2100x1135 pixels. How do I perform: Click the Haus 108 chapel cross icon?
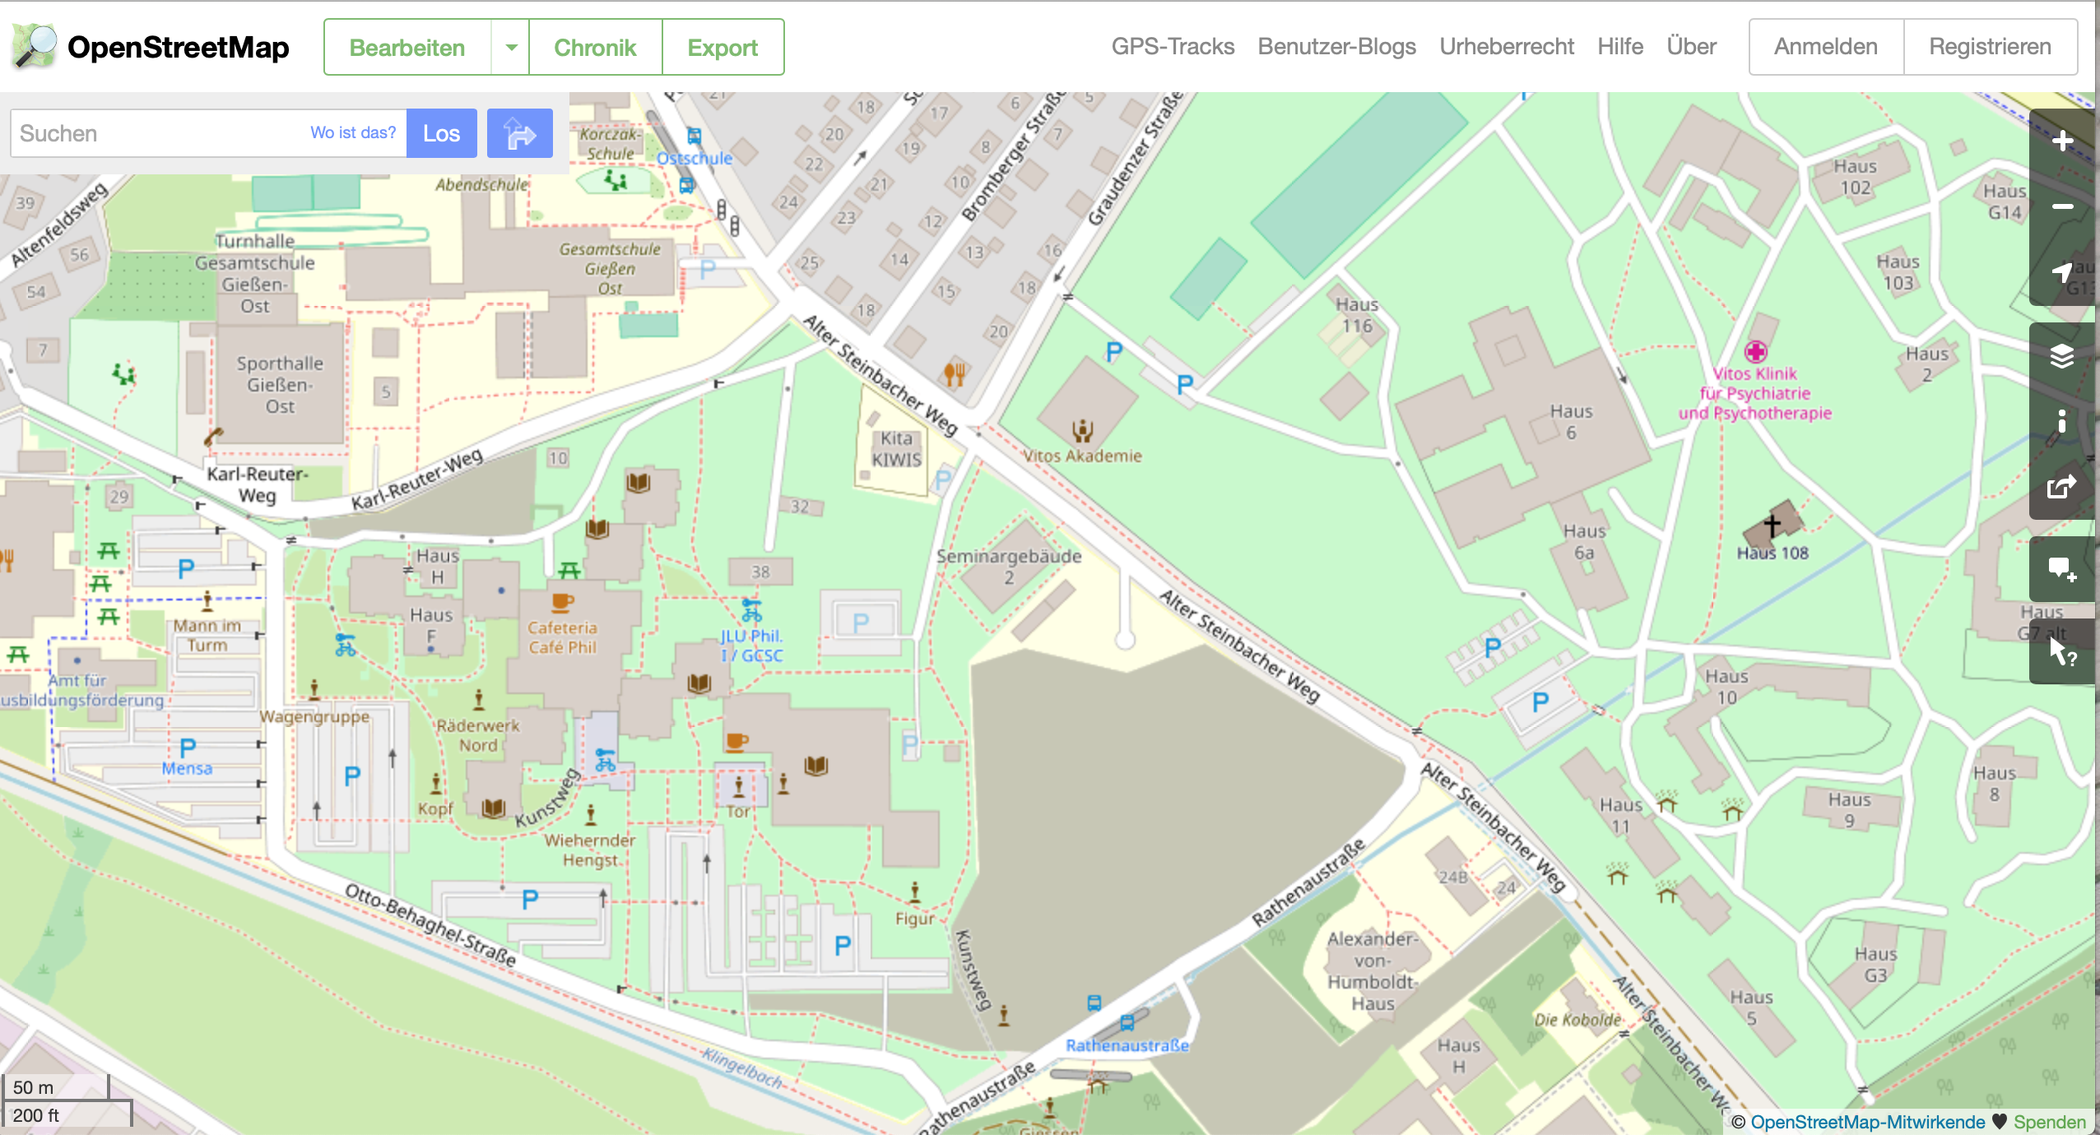[1772, 525]
